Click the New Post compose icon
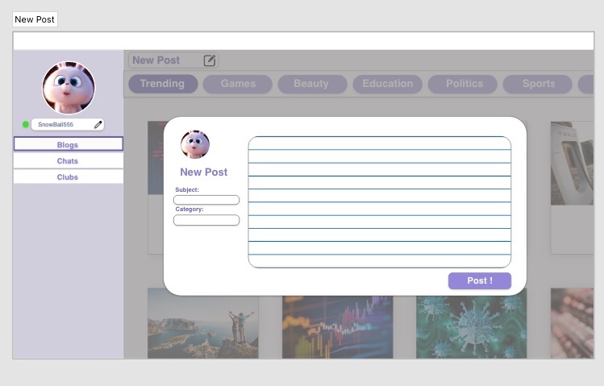This screenshot has width=604, height=386. coord(210,60)
